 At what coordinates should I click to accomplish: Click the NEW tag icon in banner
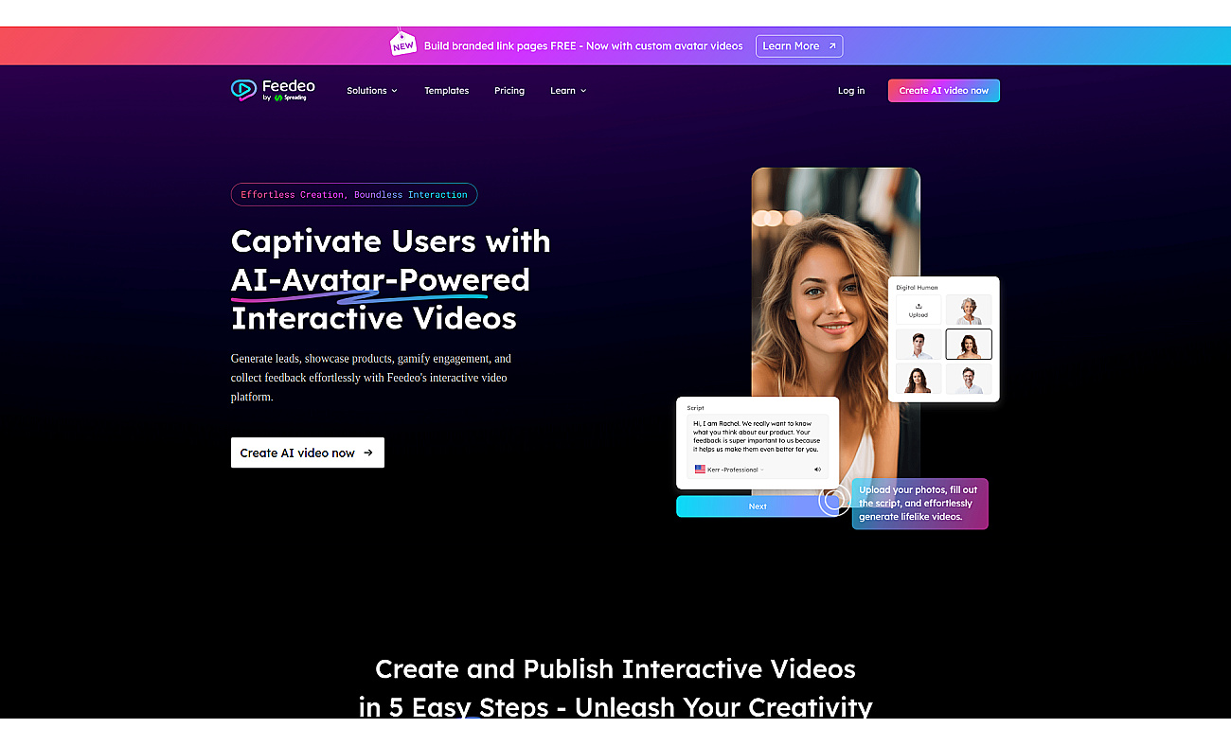click(403, 44)
